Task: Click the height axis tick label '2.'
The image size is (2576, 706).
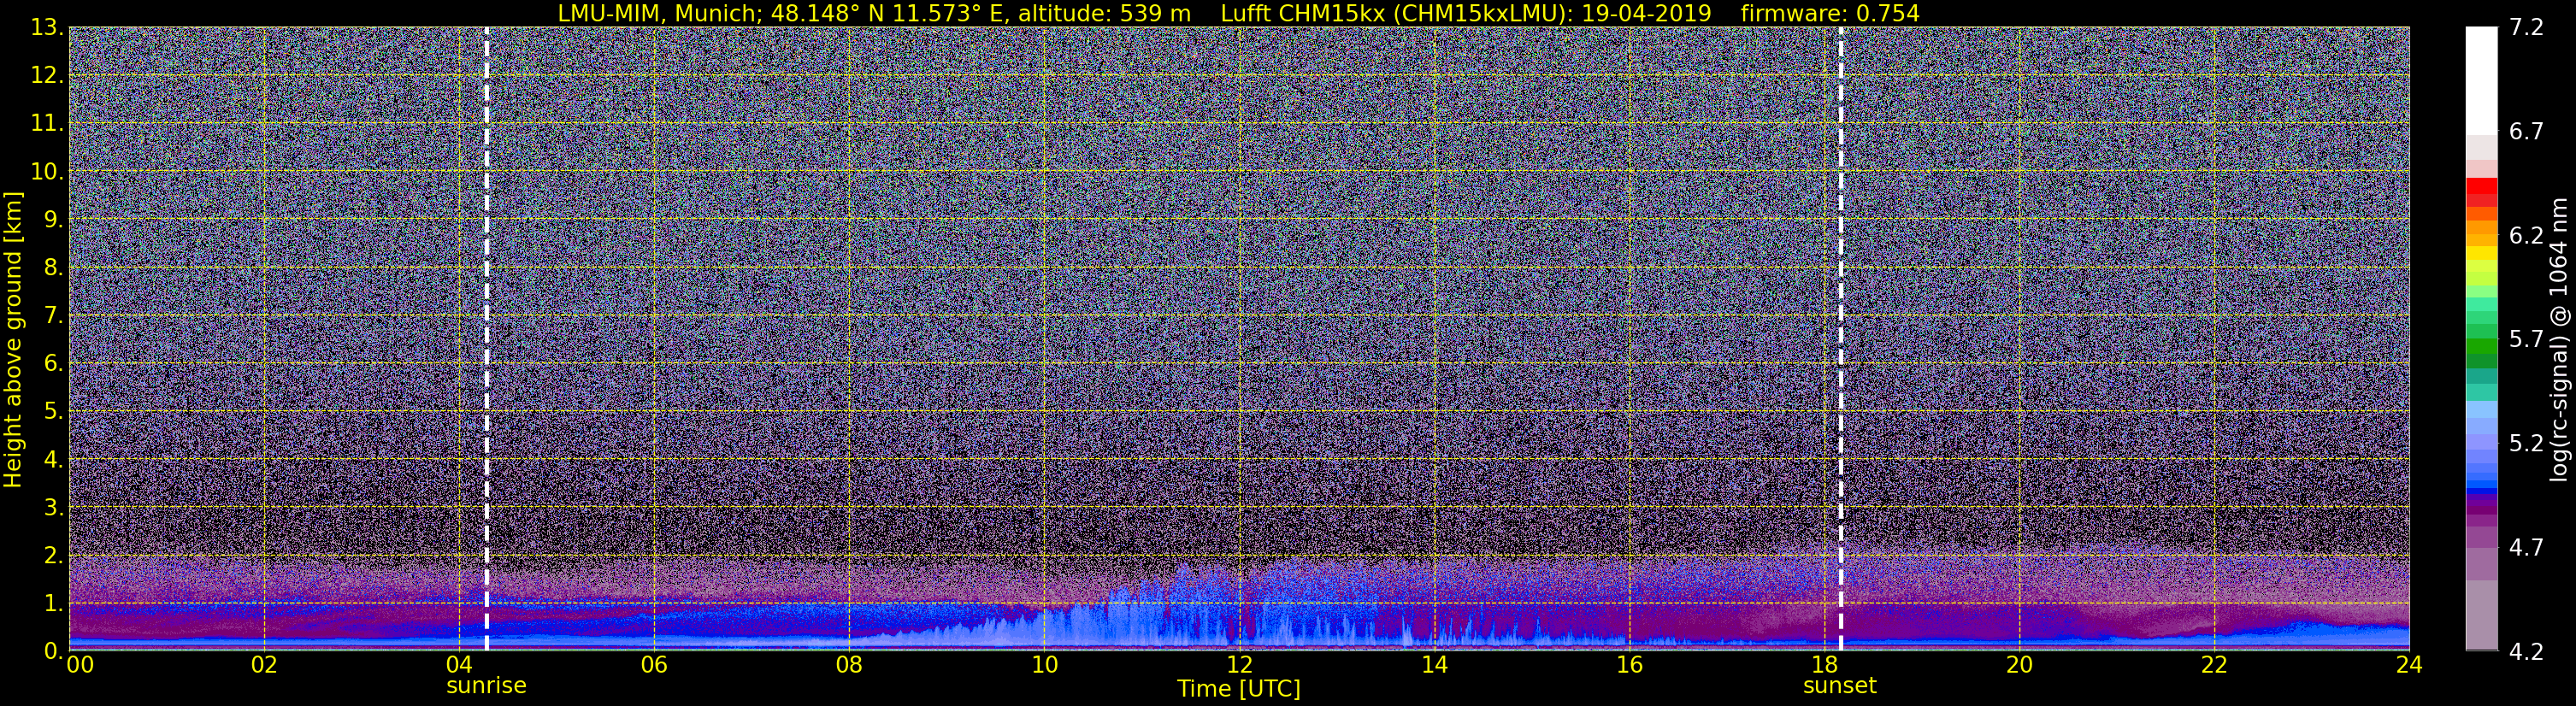Action: click(x=54, y=556)
